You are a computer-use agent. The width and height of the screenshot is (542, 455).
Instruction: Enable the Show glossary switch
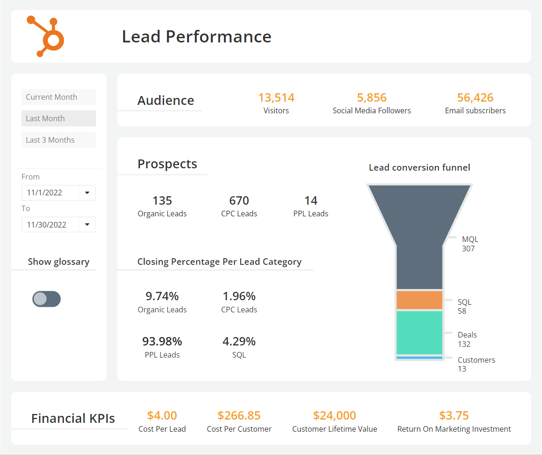click(x=46, y=299)
